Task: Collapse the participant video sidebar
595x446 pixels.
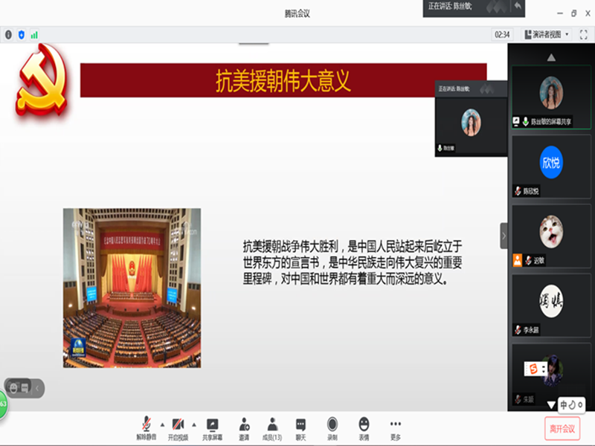Action: (504, 235)
